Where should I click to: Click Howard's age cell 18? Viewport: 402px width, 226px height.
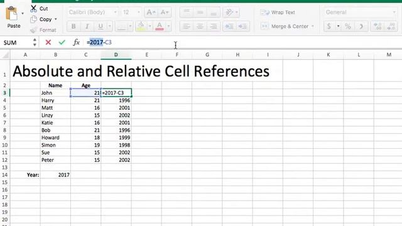coord(86,137)
